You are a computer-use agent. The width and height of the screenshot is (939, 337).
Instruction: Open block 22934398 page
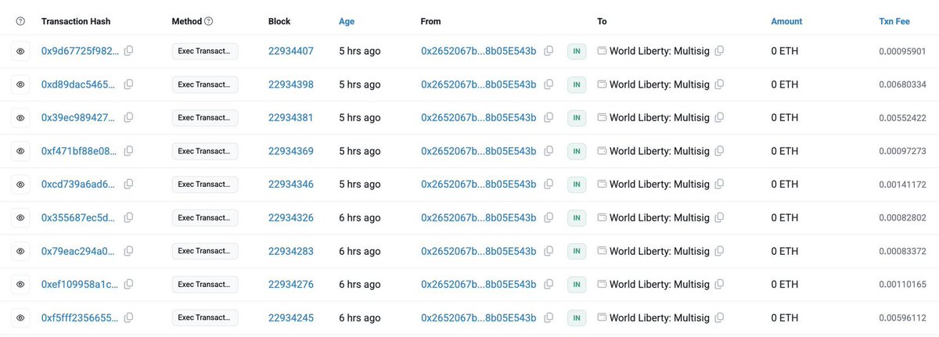(291, 84)
